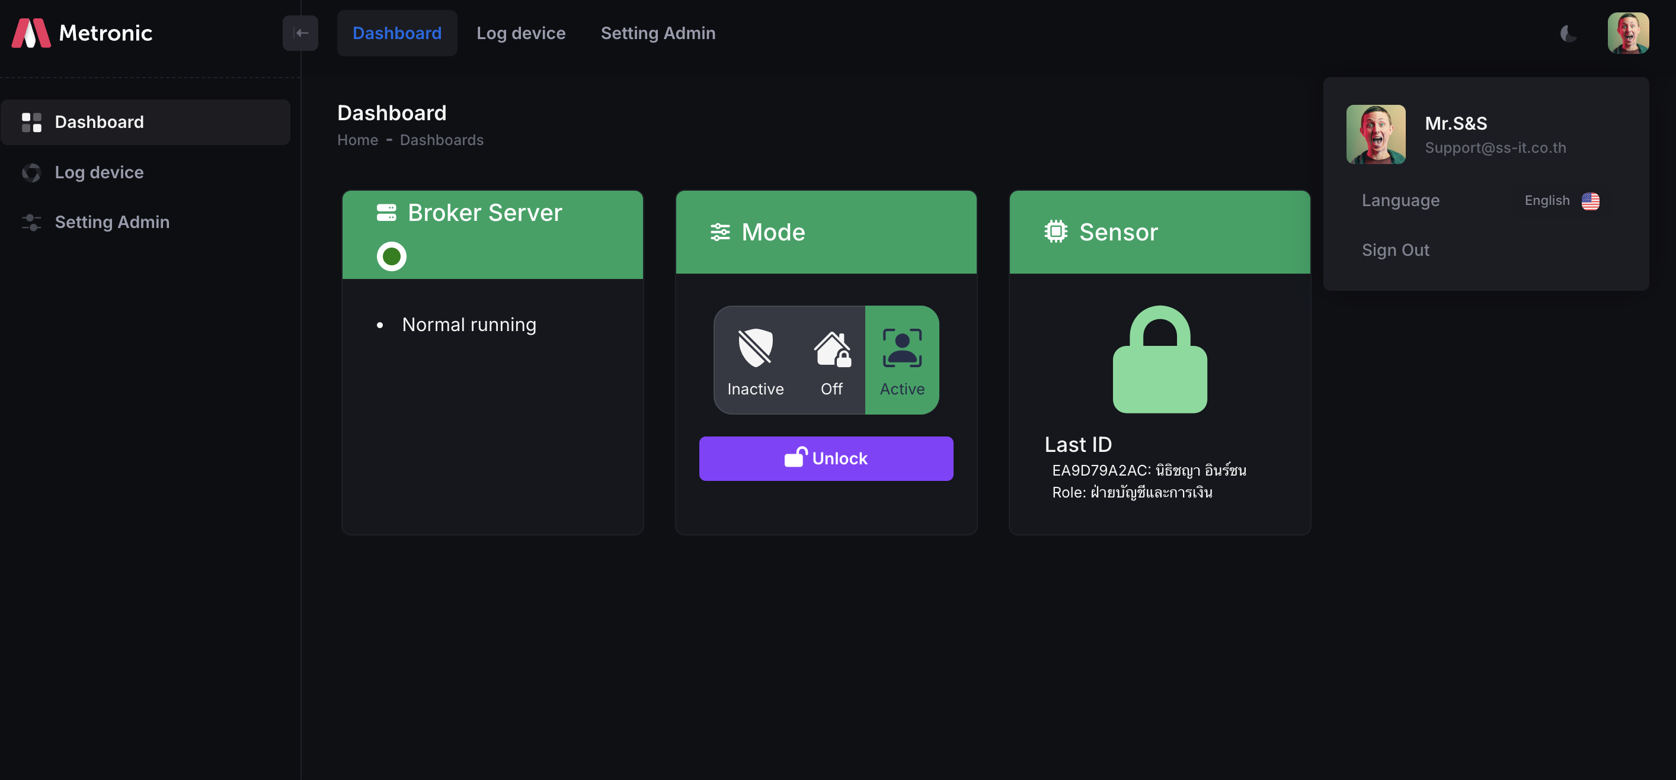Click the Home breadcrumb link
This screenshot has height=780, width=1676.
(x=357, y=140)
